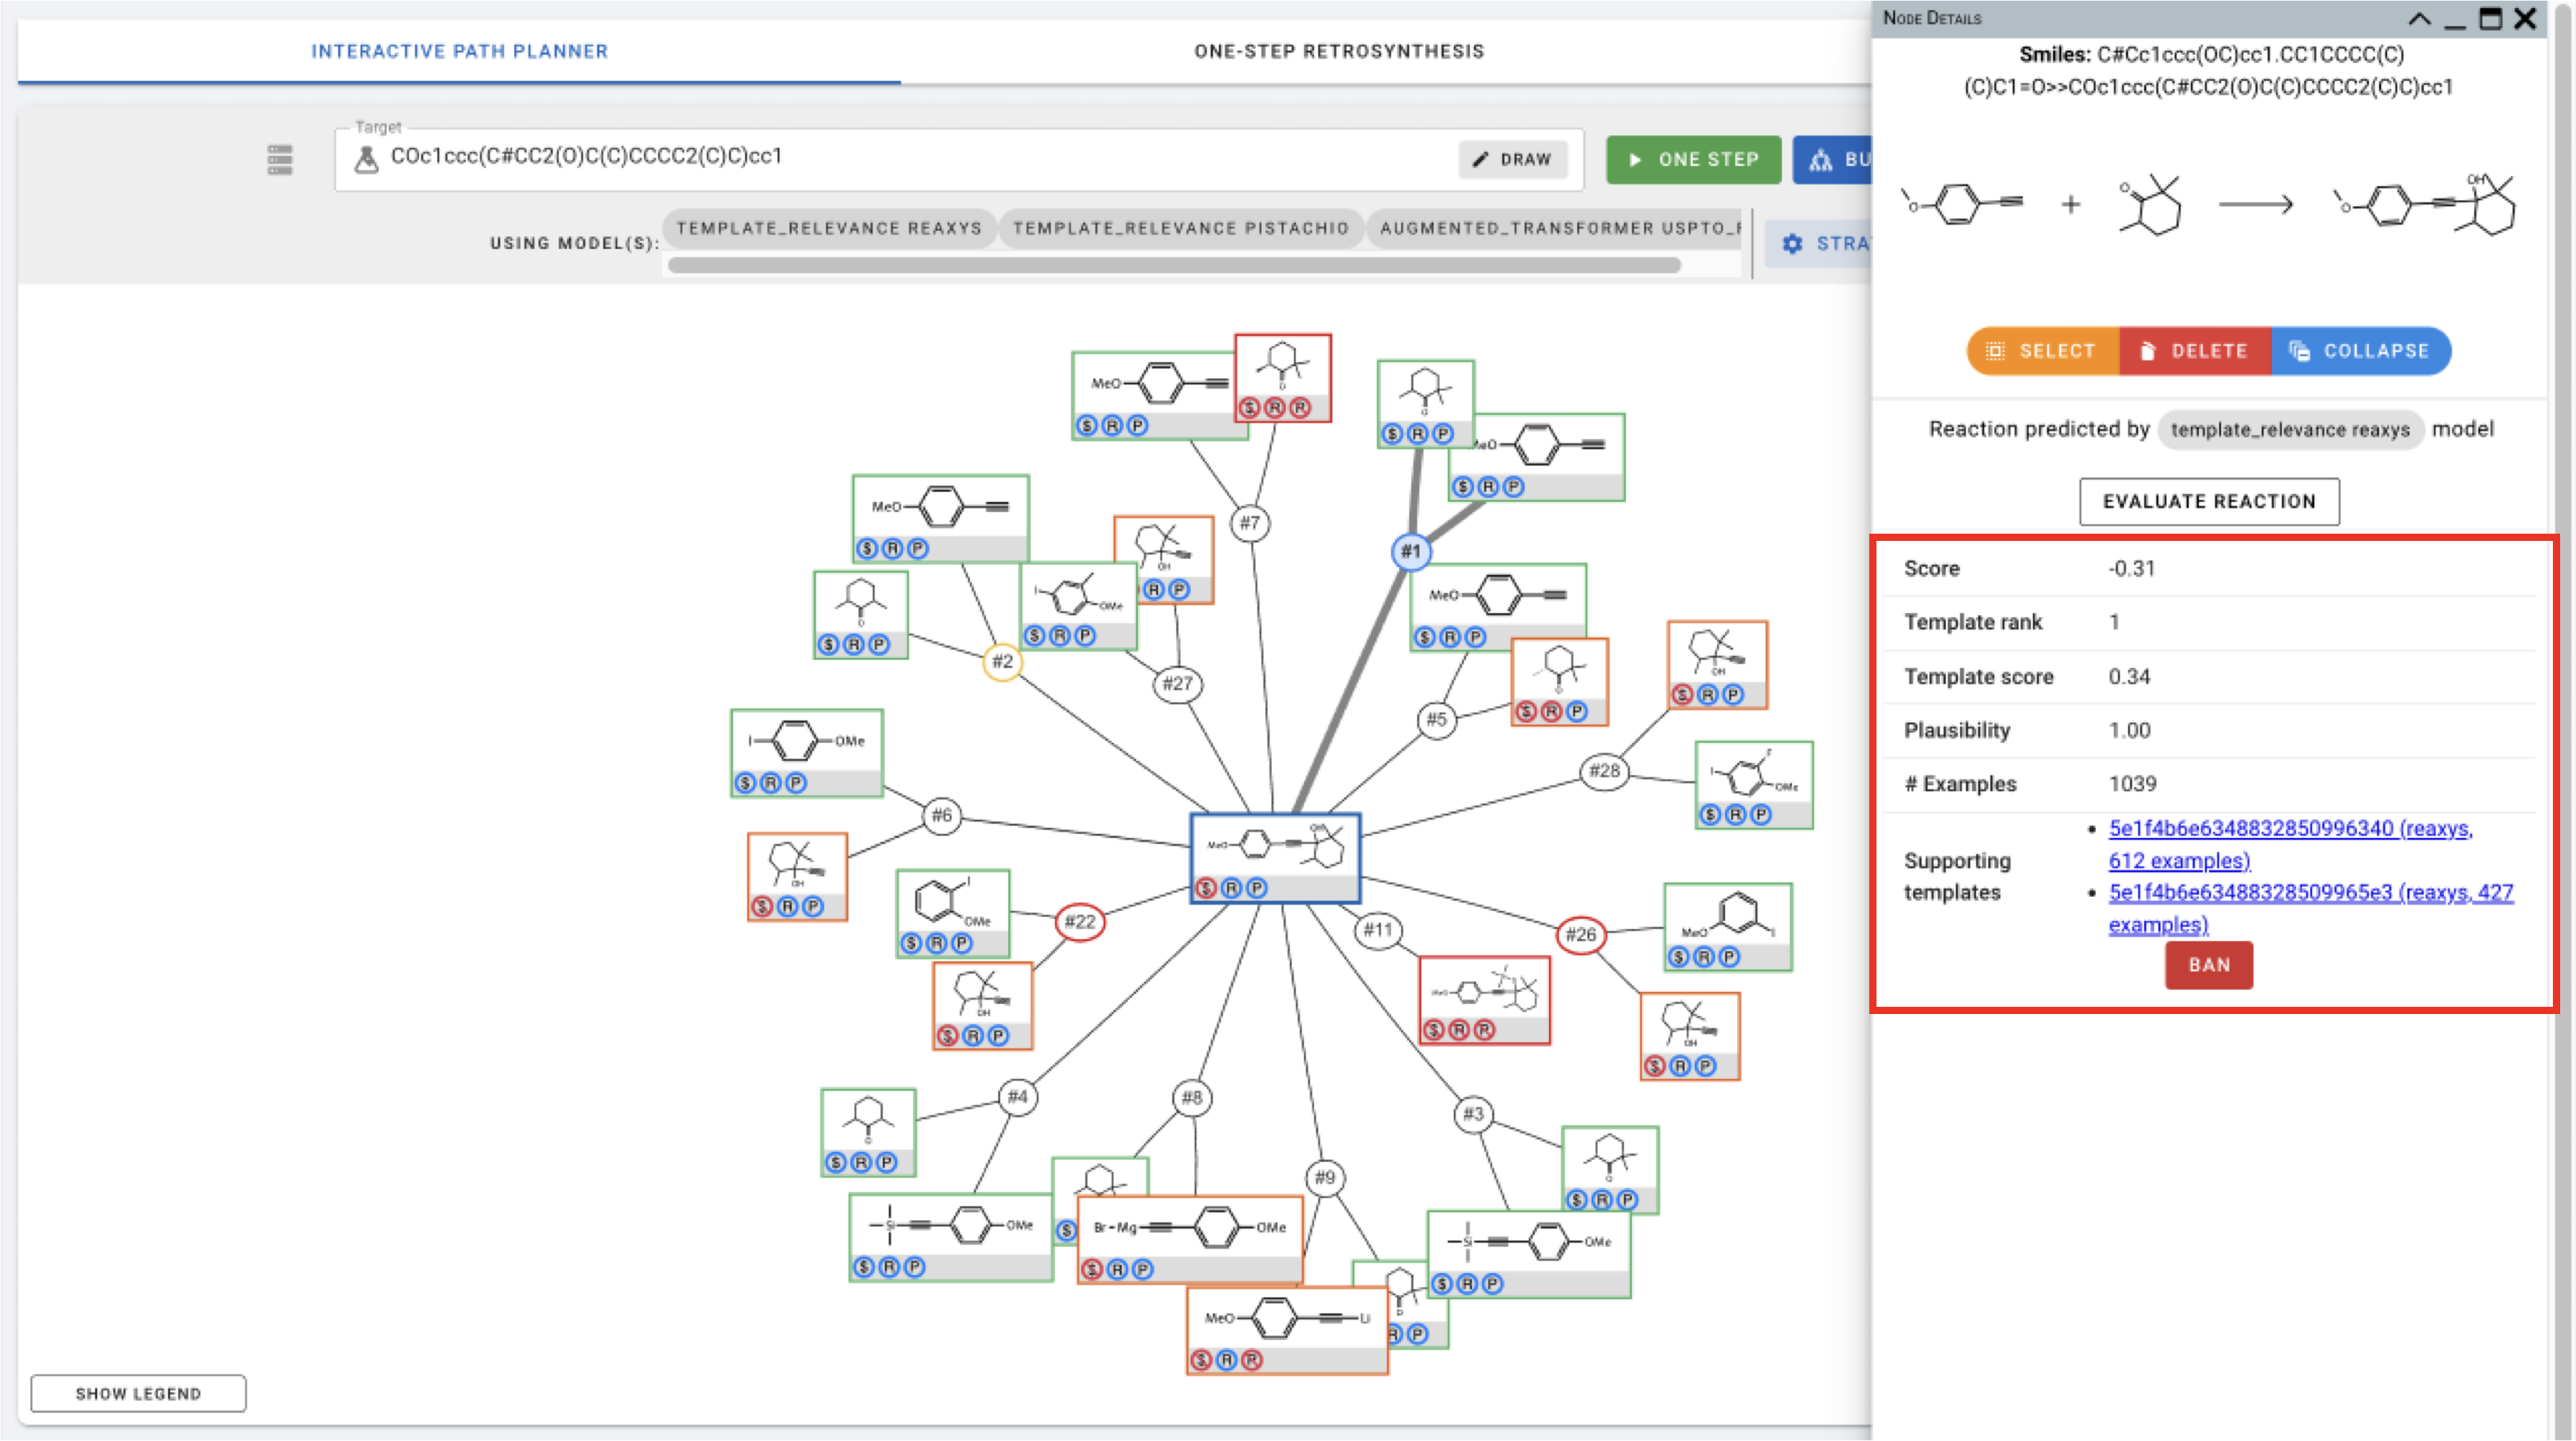The image size is (2576, 1441).
Task: Click the red Ban button
Action: [2209, 965]
